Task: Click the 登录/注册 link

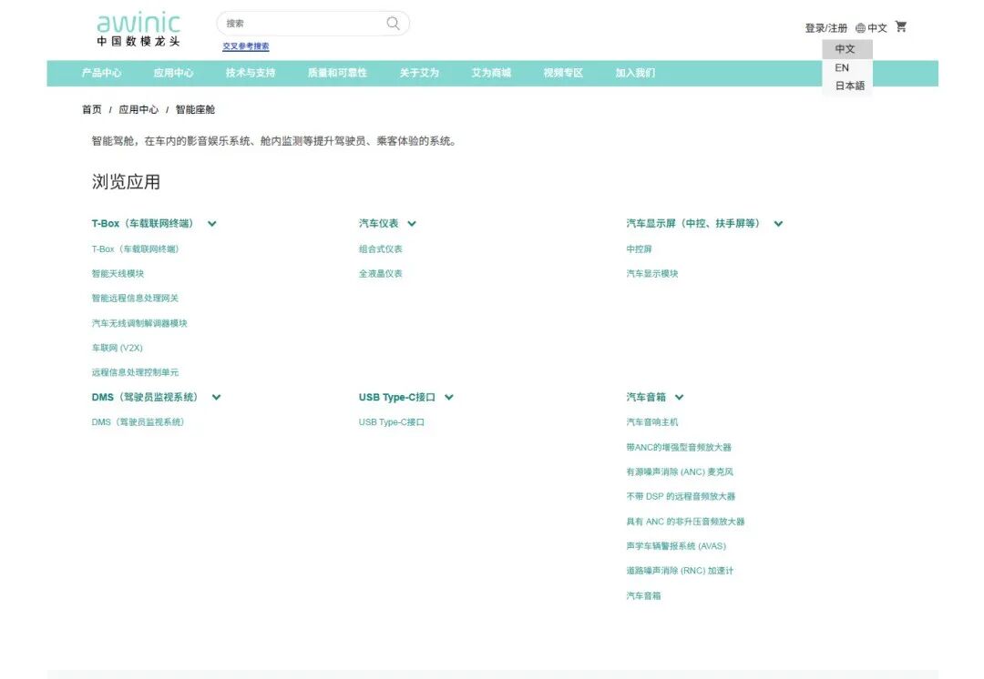Action: click(x=825, y=28)
